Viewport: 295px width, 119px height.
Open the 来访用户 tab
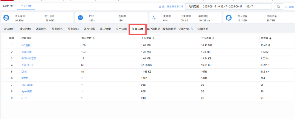[x=9, y=29]
